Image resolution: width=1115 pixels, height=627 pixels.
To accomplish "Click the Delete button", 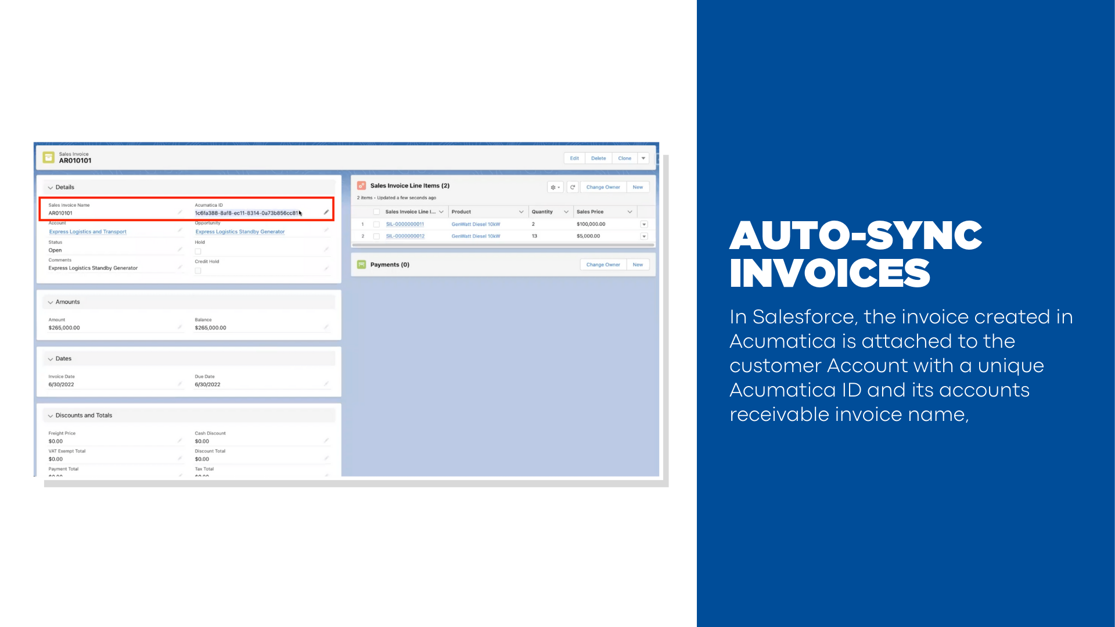I will point(598,158).
